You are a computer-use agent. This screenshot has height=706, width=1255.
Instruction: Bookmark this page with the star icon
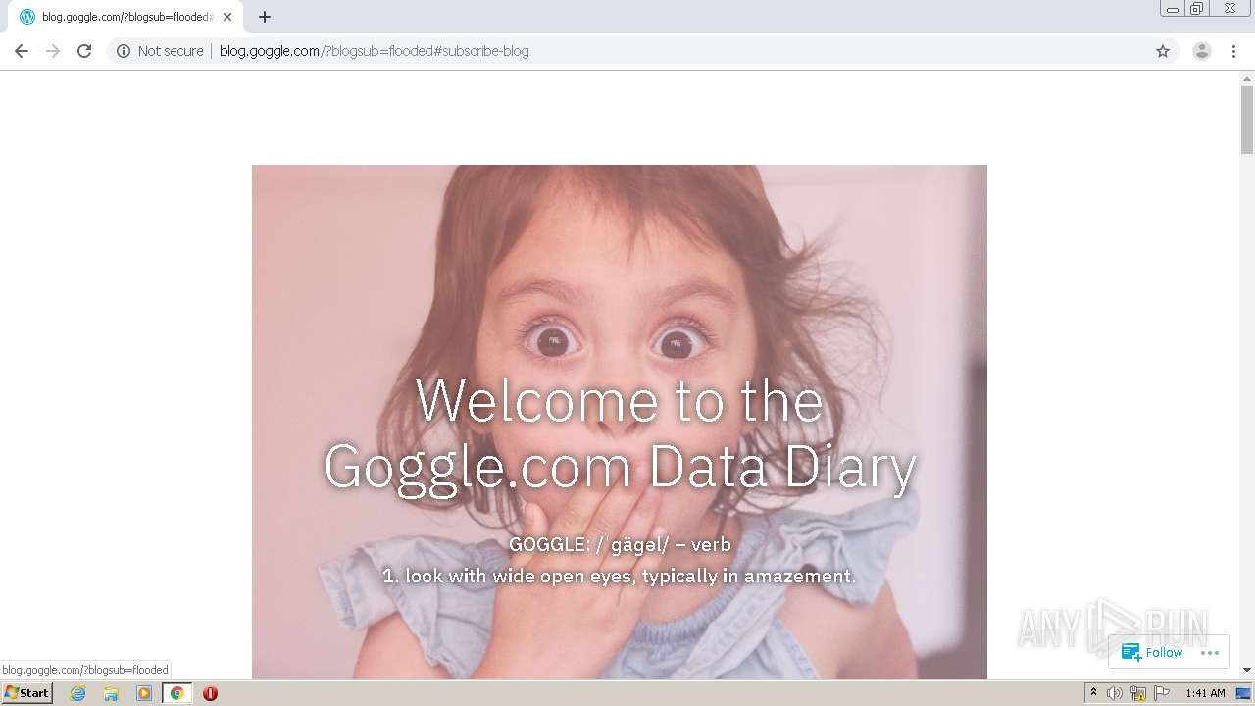tap(1163, 51)
